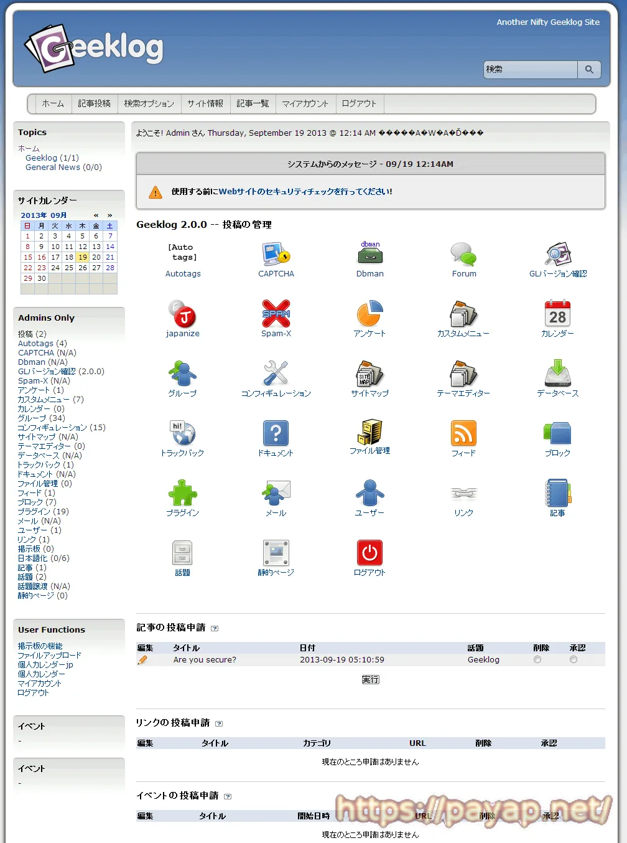Open the CAPTCHA plugin icon
Viewport: 627px width, 843px height.
pyautogui.click(x=276, y=255)
